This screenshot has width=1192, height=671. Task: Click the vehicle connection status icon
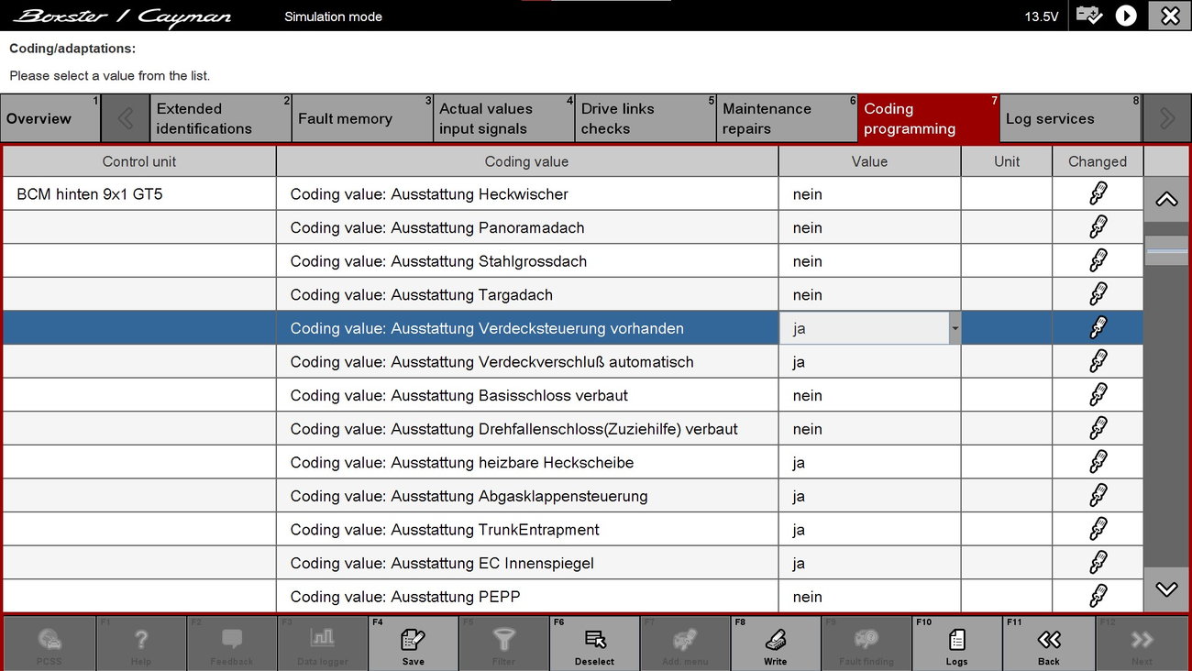coord(1089,16)
